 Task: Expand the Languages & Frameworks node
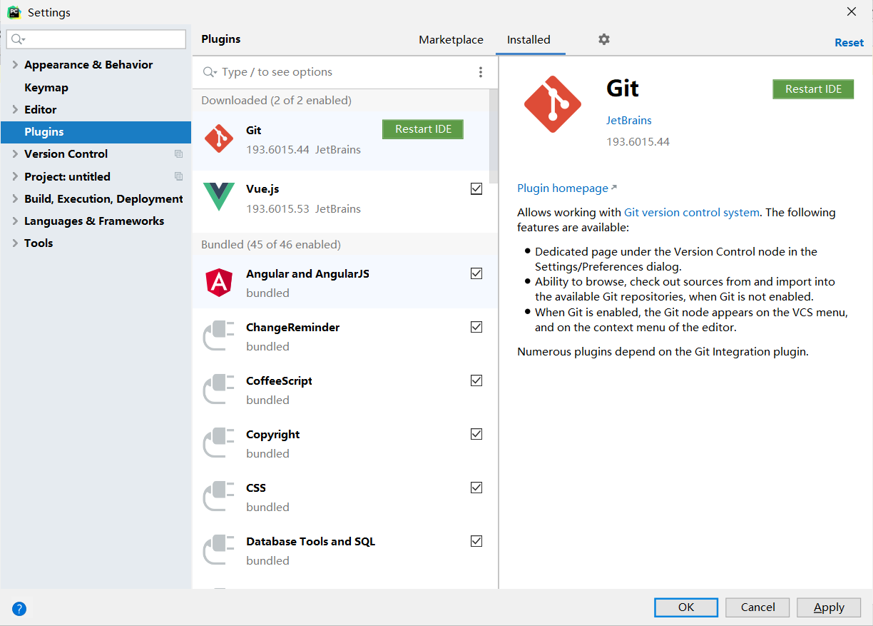point(15,221)
